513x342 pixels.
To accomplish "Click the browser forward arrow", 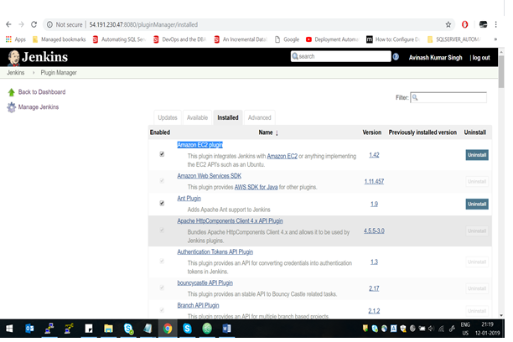I will coord(21,24).
